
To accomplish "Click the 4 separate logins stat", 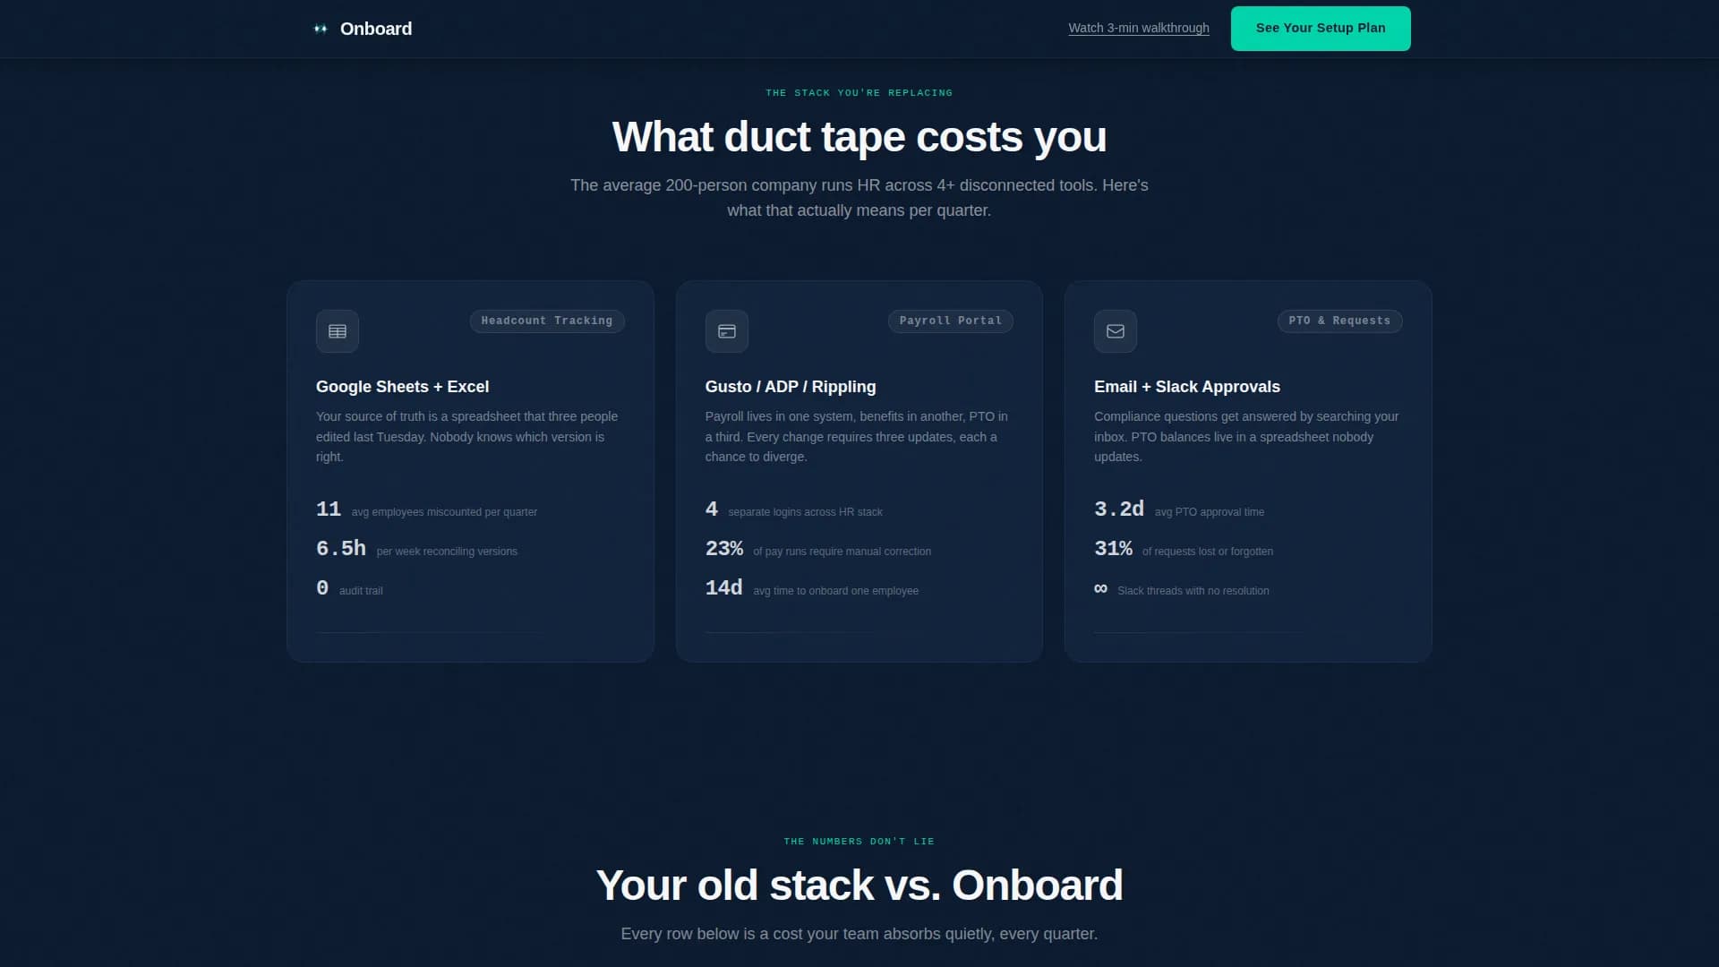I will pos(793,510).
